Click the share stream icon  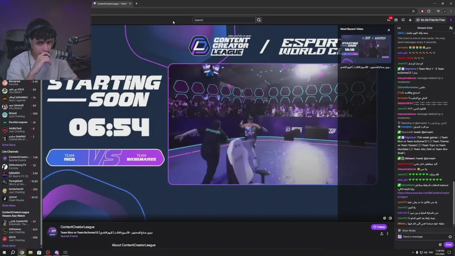[x=381, y=234]
